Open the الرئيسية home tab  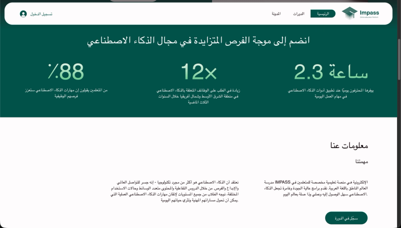[x=323, y=14]
